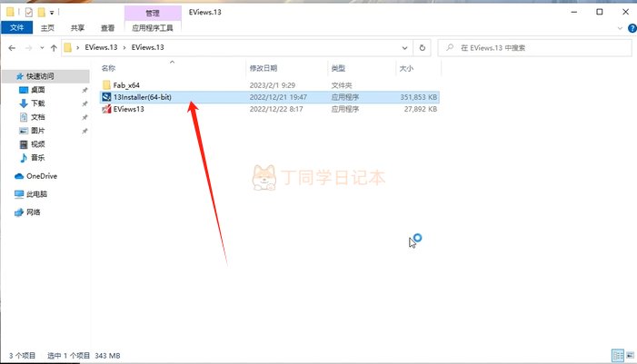Image resolution: width=637 pixels, height=364 pixels.
Task: Open the quick access toolbar customize dropdown
Action: [52, 14]
